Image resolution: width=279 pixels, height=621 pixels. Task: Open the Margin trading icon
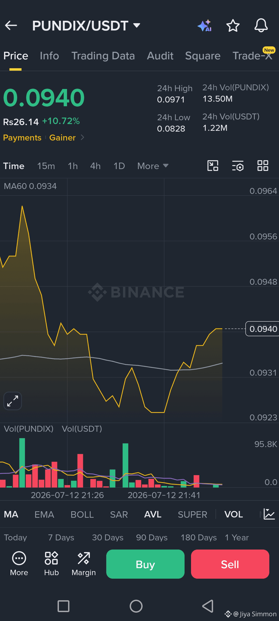pos(84,558)
